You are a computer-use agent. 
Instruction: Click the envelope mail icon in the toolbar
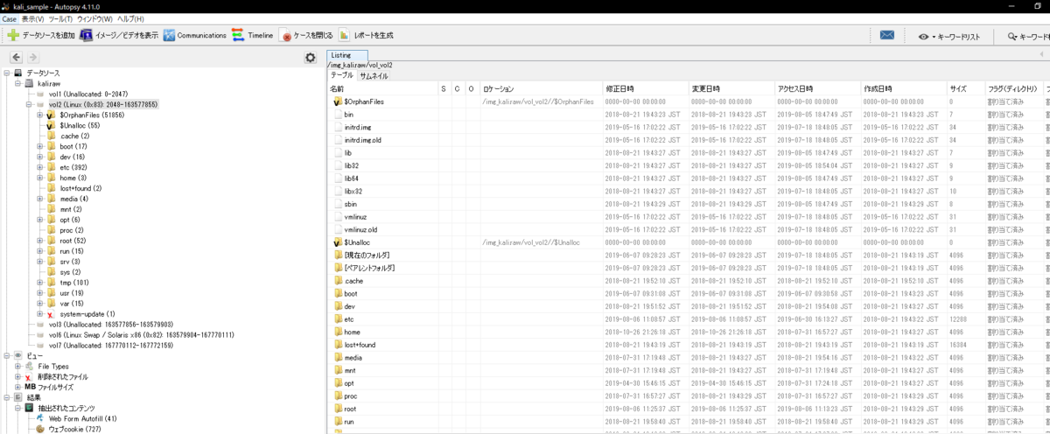[887, 36]
